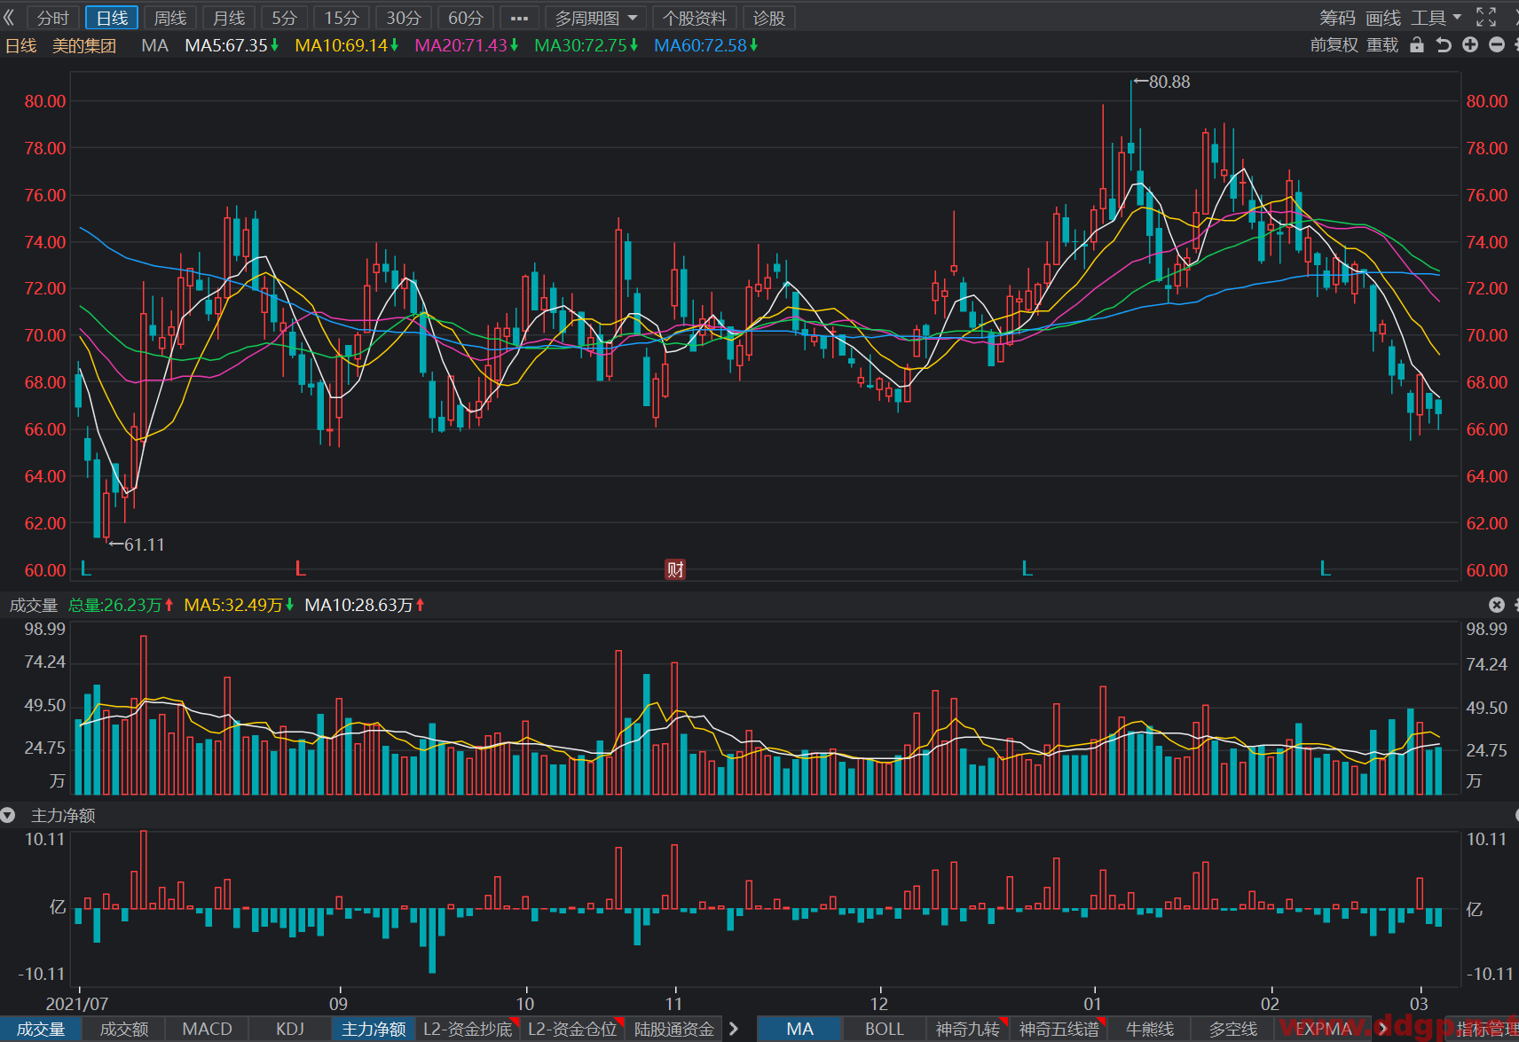Viewport: 1519px width, 1042px height.
Task: Show more sub-indicator tabs arrow
Action: click(x=734, y=1029)
